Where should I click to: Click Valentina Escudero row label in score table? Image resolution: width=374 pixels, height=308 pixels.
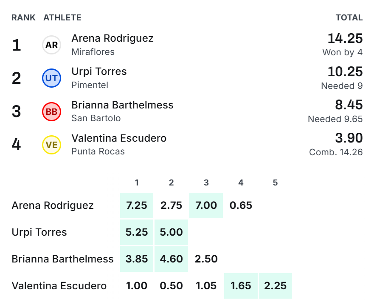(x=59, y=286)
